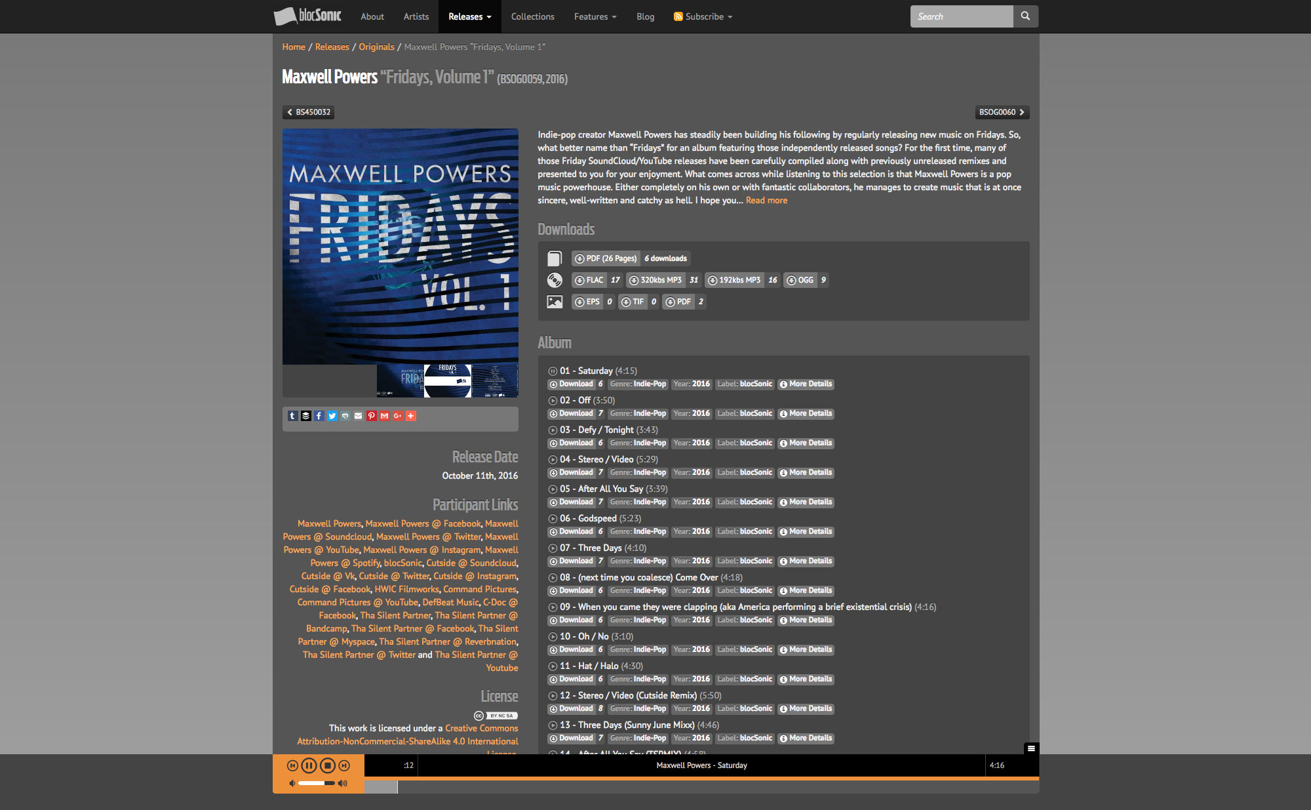This screenshot has height=810, width=1311.
Task: Open the Releases dropdown in navigation
Action: tap(468, 17)
